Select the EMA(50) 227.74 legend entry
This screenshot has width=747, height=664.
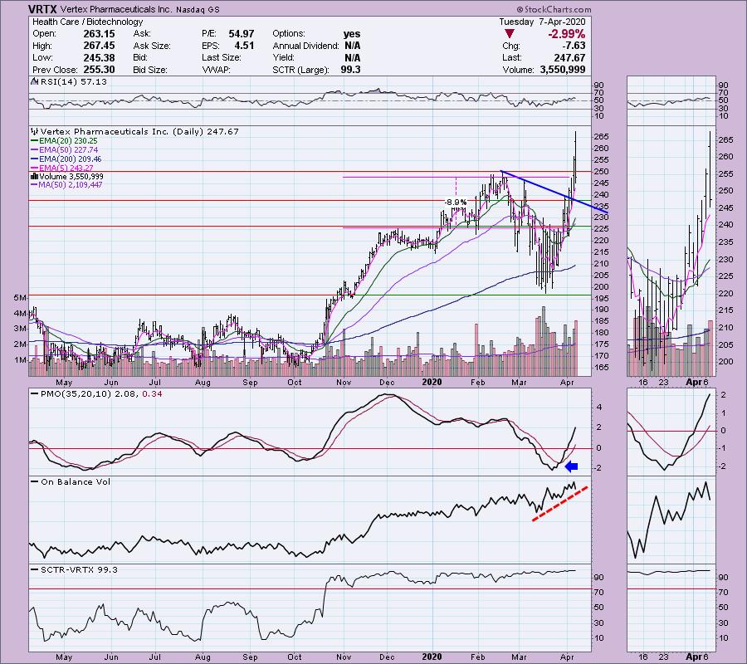pos(64,149)
